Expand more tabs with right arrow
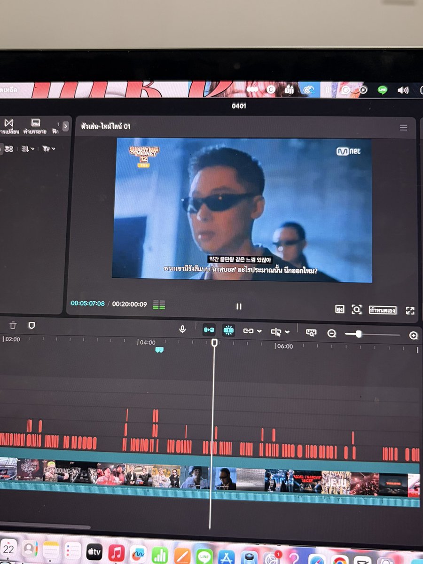This screenshot has height=564, width=423. [65, 126]
